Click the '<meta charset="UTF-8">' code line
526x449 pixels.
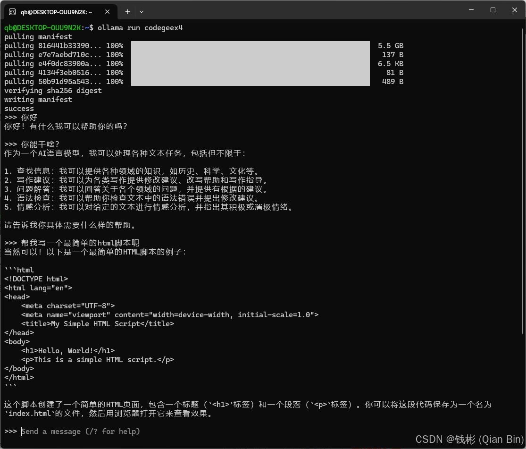[x=68, y=305]
